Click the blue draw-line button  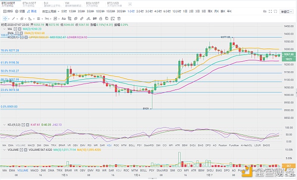(x=32, y=11)
